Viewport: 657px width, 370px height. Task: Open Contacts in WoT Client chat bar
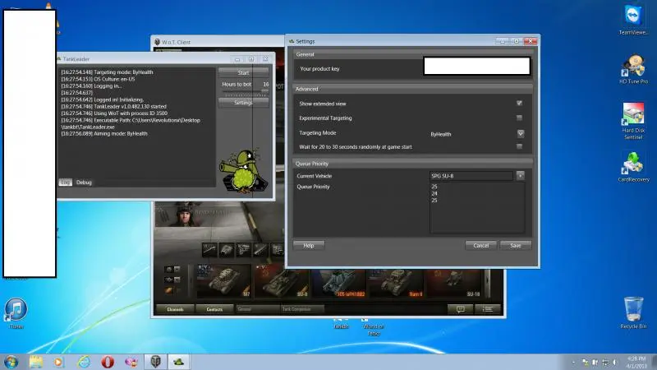tap(214, 309)
